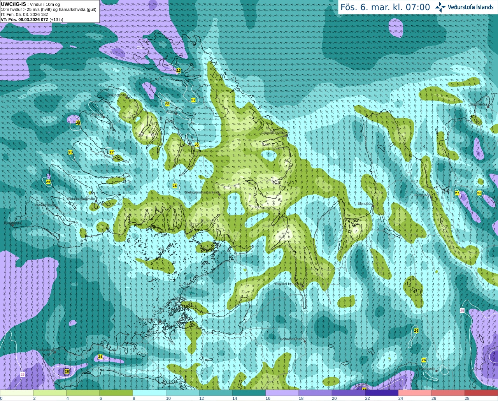Click the yellow 26 gust marker above Hveravellir

424,360
